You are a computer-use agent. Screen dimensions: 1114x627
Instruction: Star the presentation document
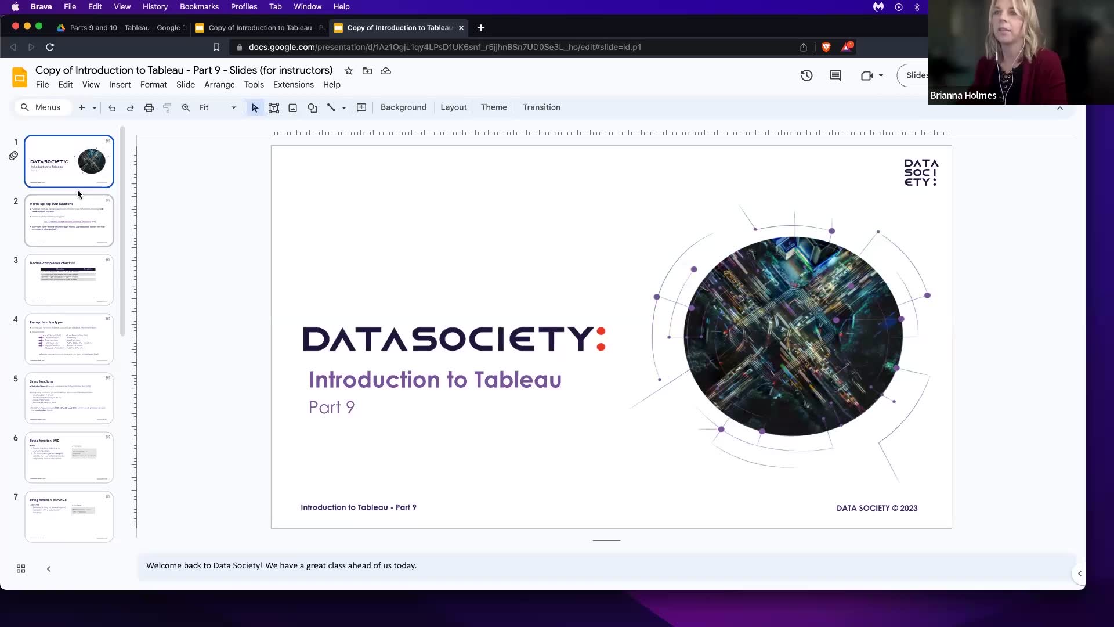(349, 71)
